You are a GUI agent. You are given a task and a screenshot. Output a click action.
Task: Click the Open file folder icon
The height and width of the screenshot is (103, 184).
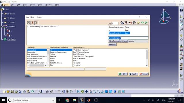tap(8, 92)
